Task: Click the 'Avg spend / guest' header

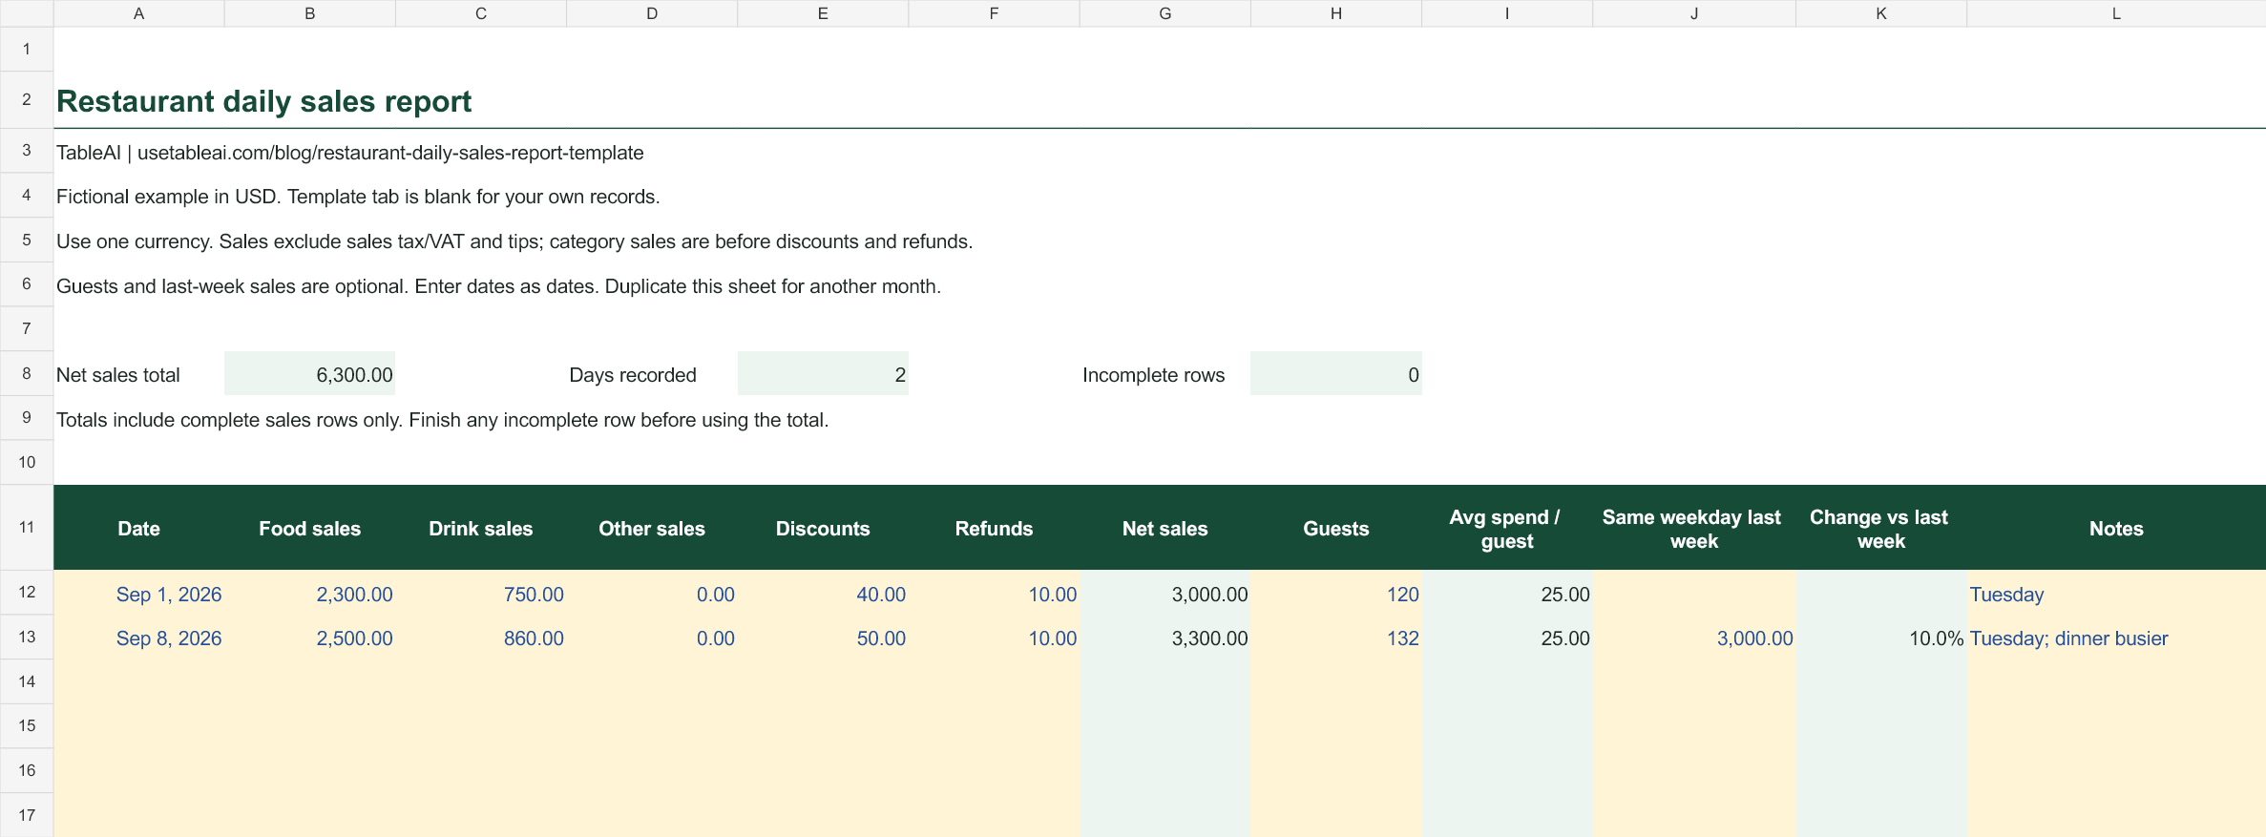Action: pos(1507,529)
